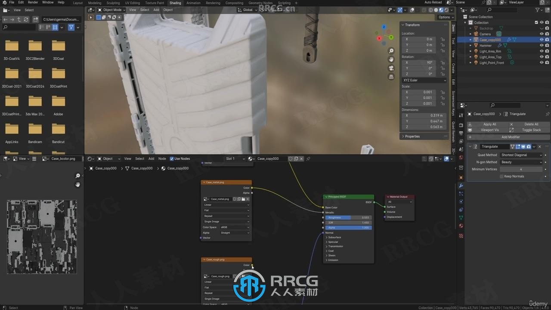Select wireframe shading mode

point(430,10)
